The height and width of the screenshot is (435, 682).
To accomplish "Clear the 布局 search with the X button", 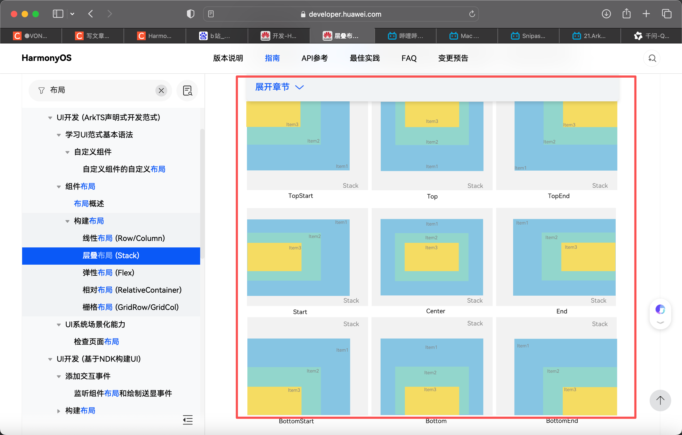I will pyautogui.click(x=161, y=91).
